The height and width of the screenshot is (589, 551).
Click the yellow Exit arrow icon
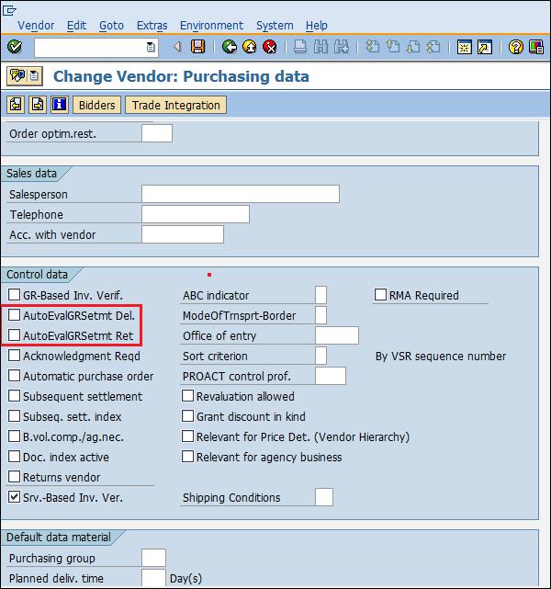[x=249, y=47]
